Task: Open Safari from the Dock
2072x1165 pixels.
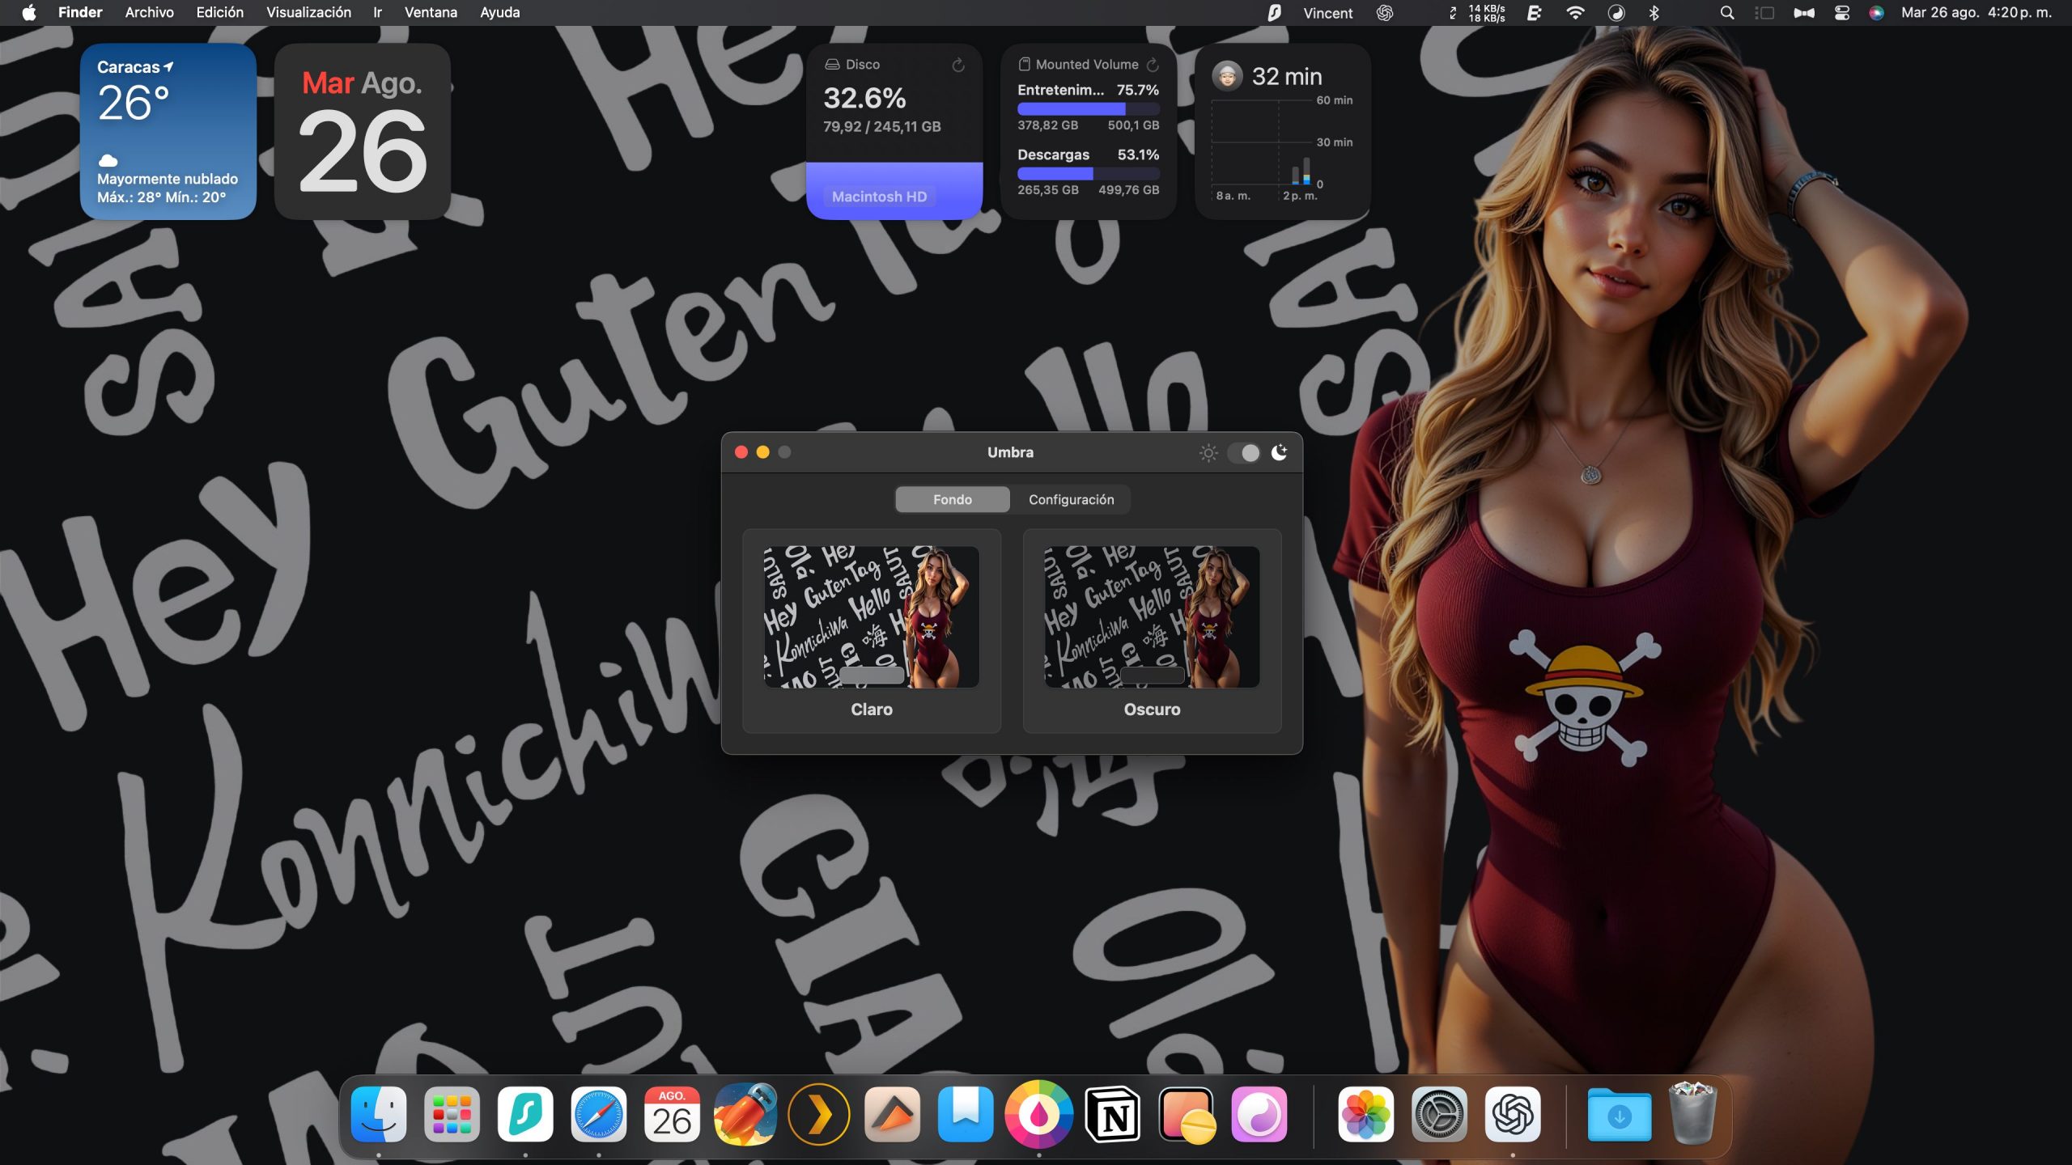Action: click(x=599, y=1114)
